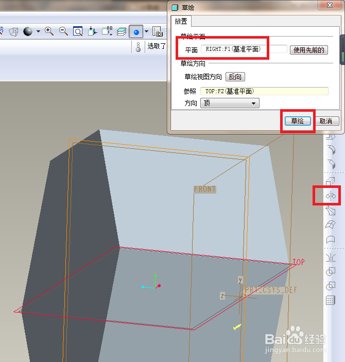Click the zoom out magnifier
Viewport: 345px width, 362px height.
pyautogui.click(x=63, y=31)
